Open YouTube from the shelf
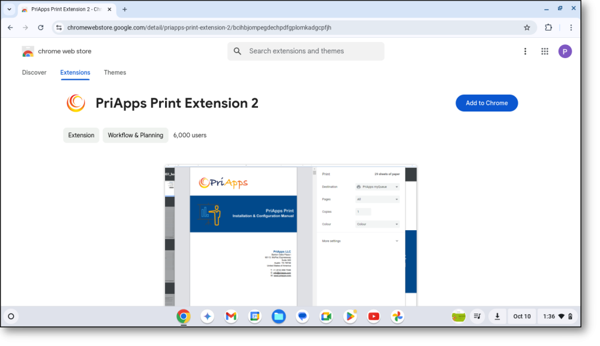The image size is (600, 346). [373, 316]
